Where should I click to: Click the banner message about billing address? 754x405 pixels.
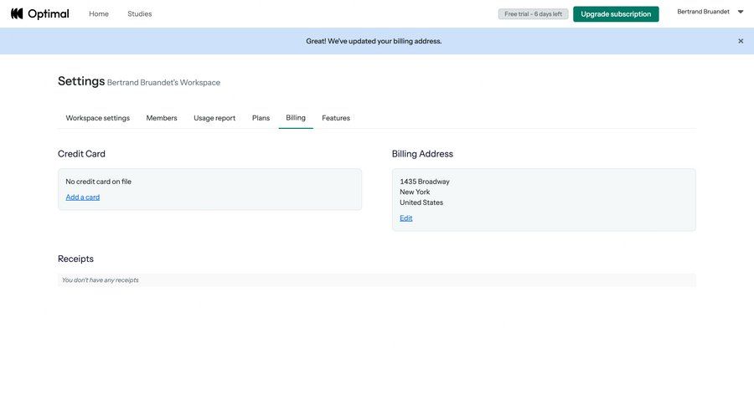click(374, 41)
